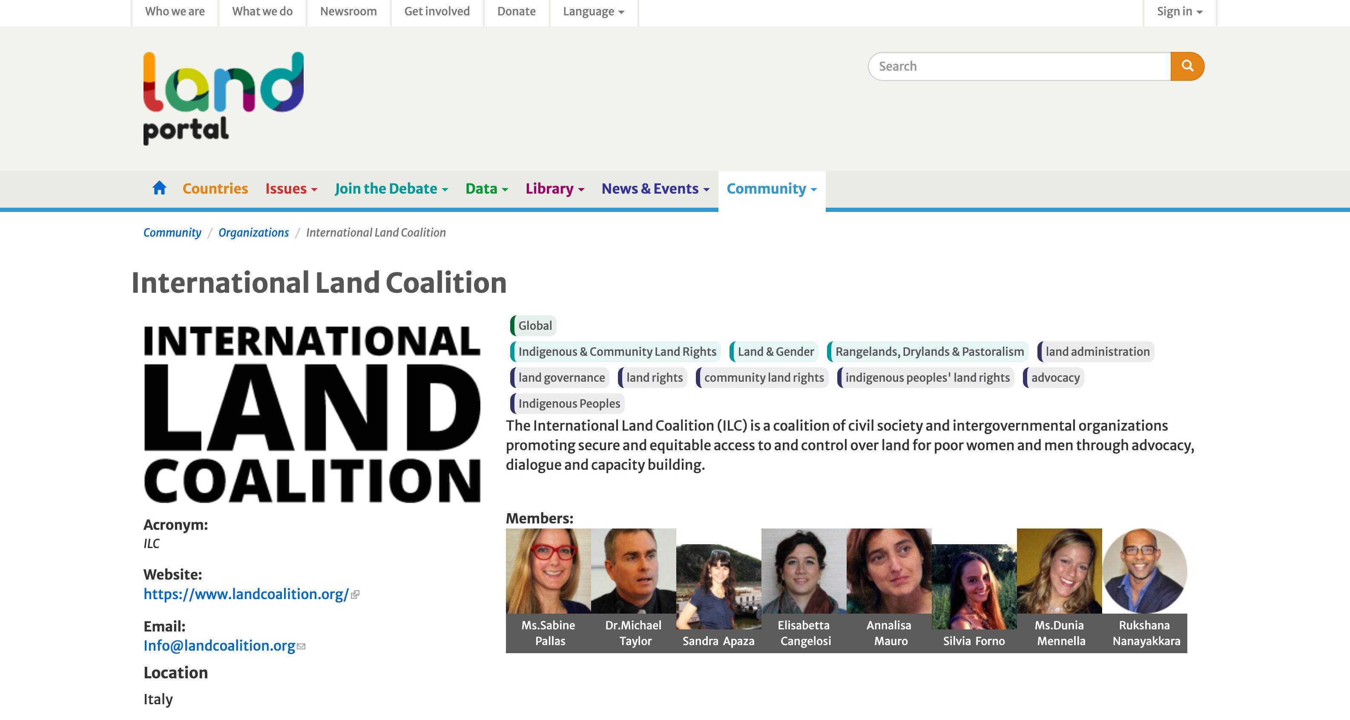The height and width of the screenshot is (720, 1350).
Task: Select the land governance tag
Action: coord(560,377)
